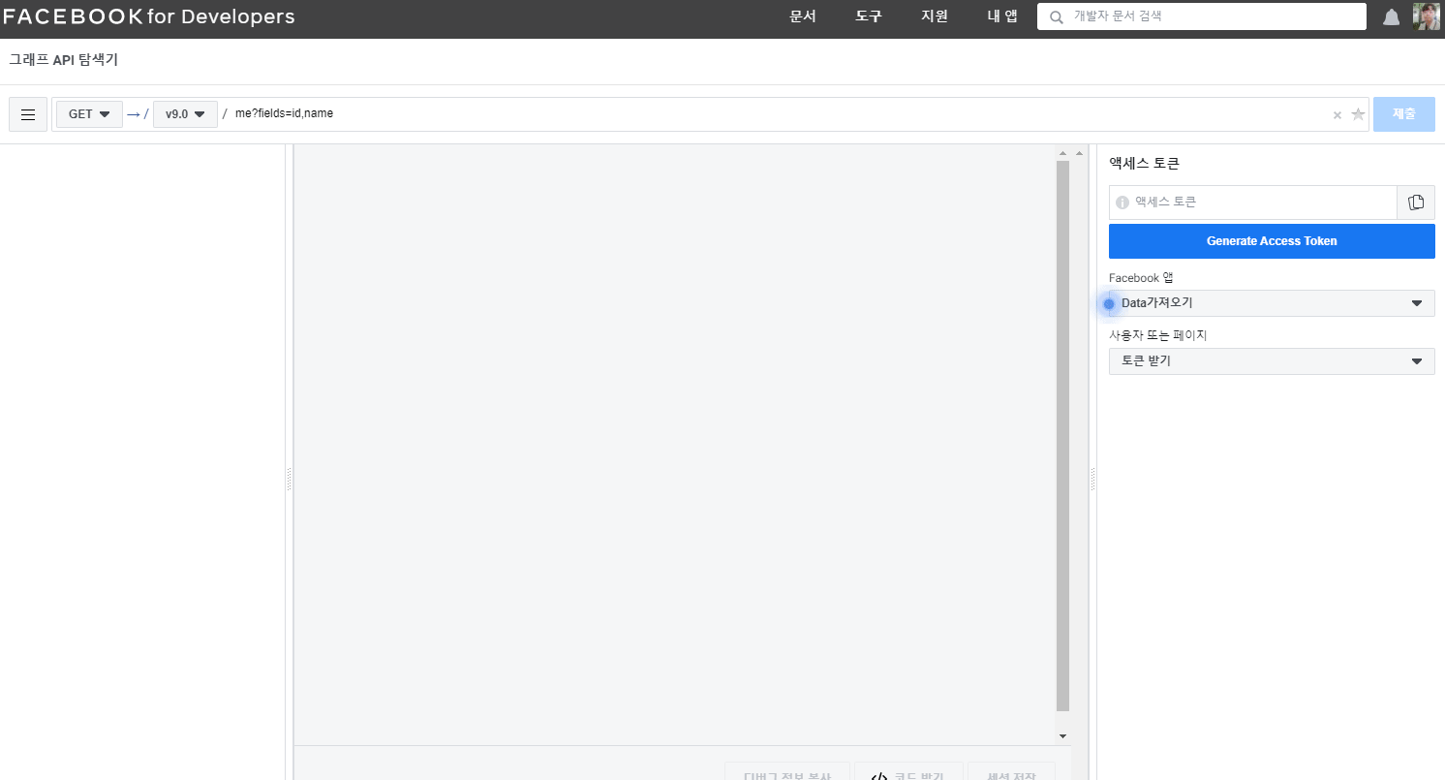Viewport: 1445px width, 780px height.
Task: Select 도구 in the top navigation
Action: (868, 16)
